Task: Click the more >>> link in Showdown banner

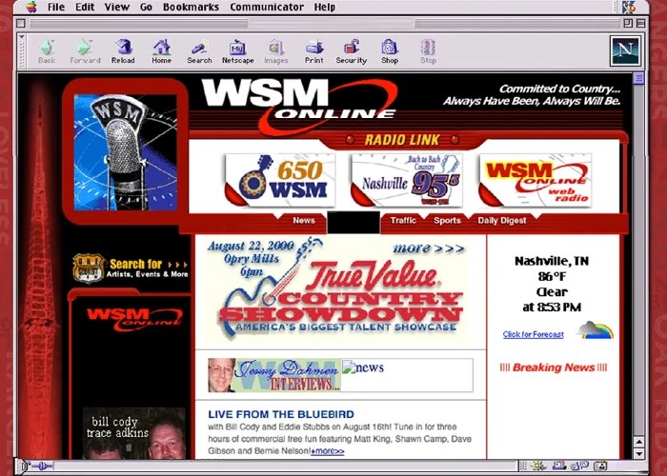Action: 429,248
